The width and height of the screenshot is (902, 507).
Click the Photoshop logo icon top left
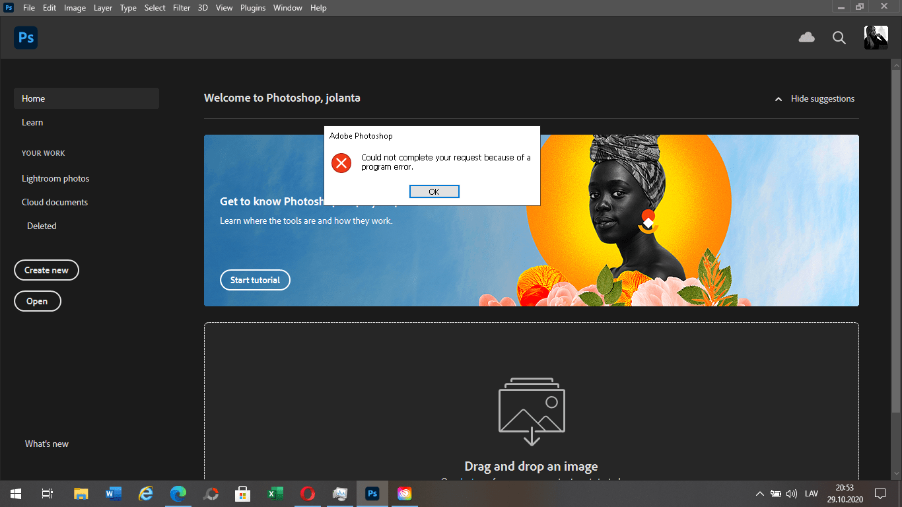(26, 38)
